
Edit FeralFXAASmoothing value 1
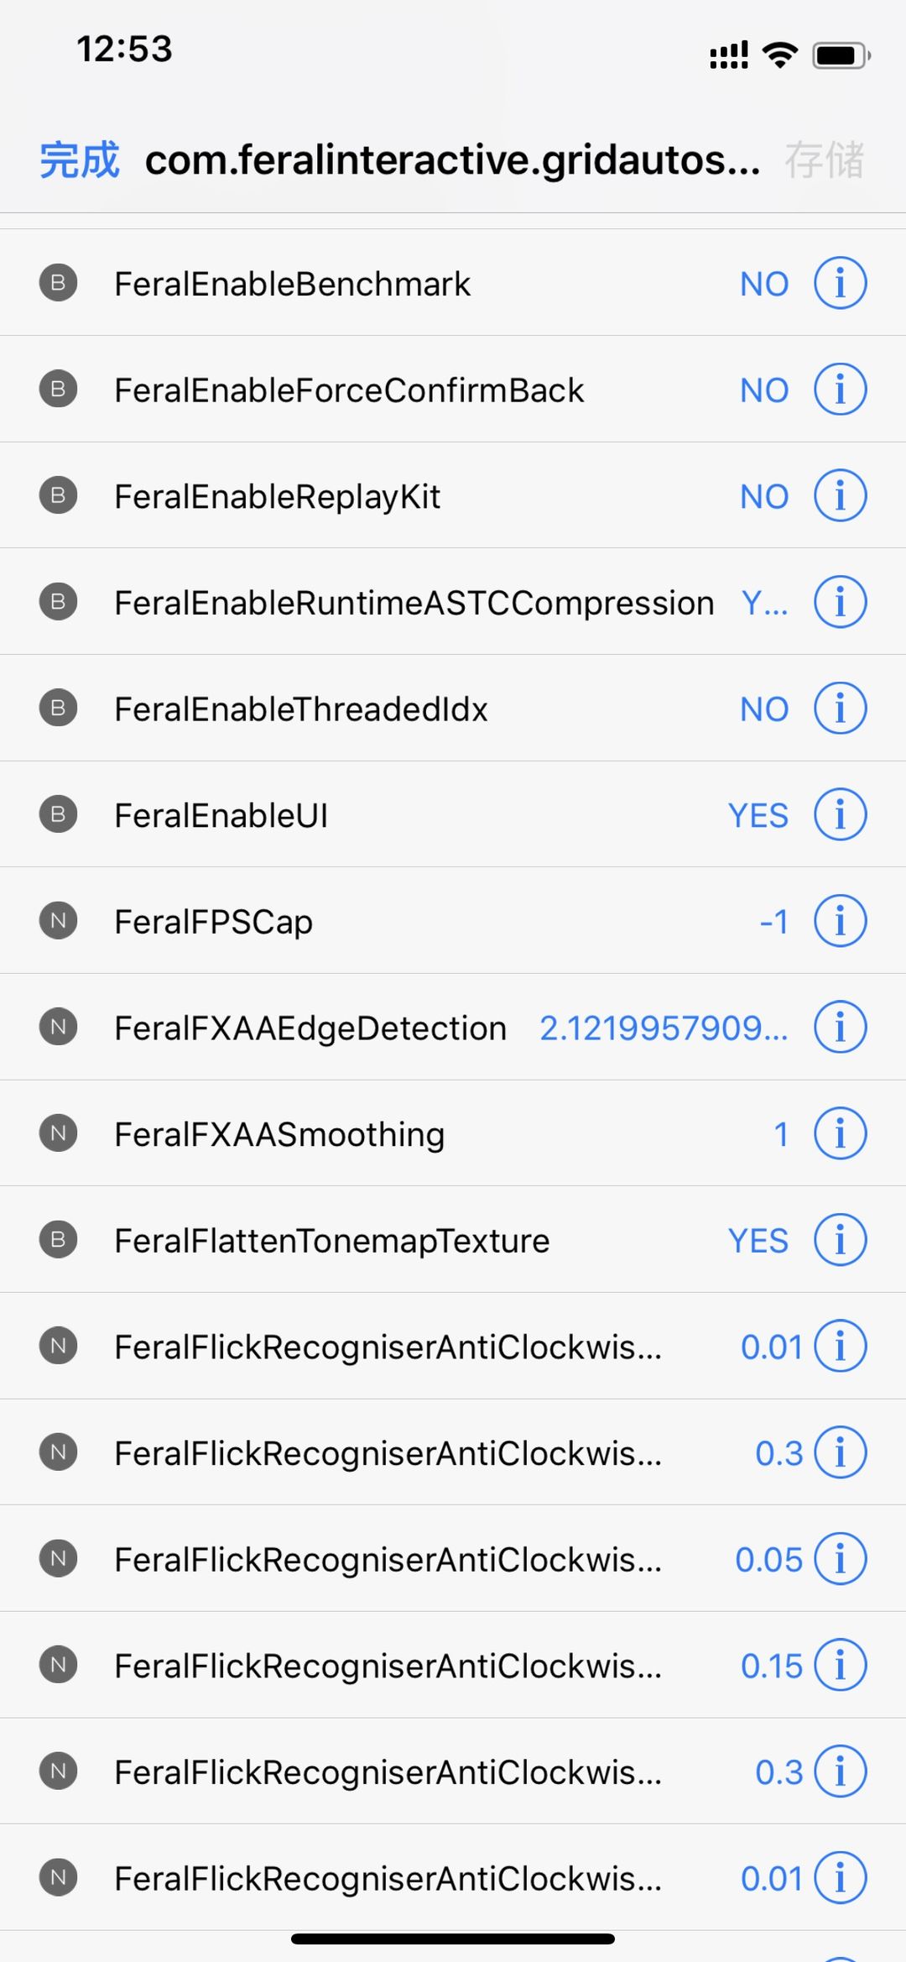coord(781,1134)
